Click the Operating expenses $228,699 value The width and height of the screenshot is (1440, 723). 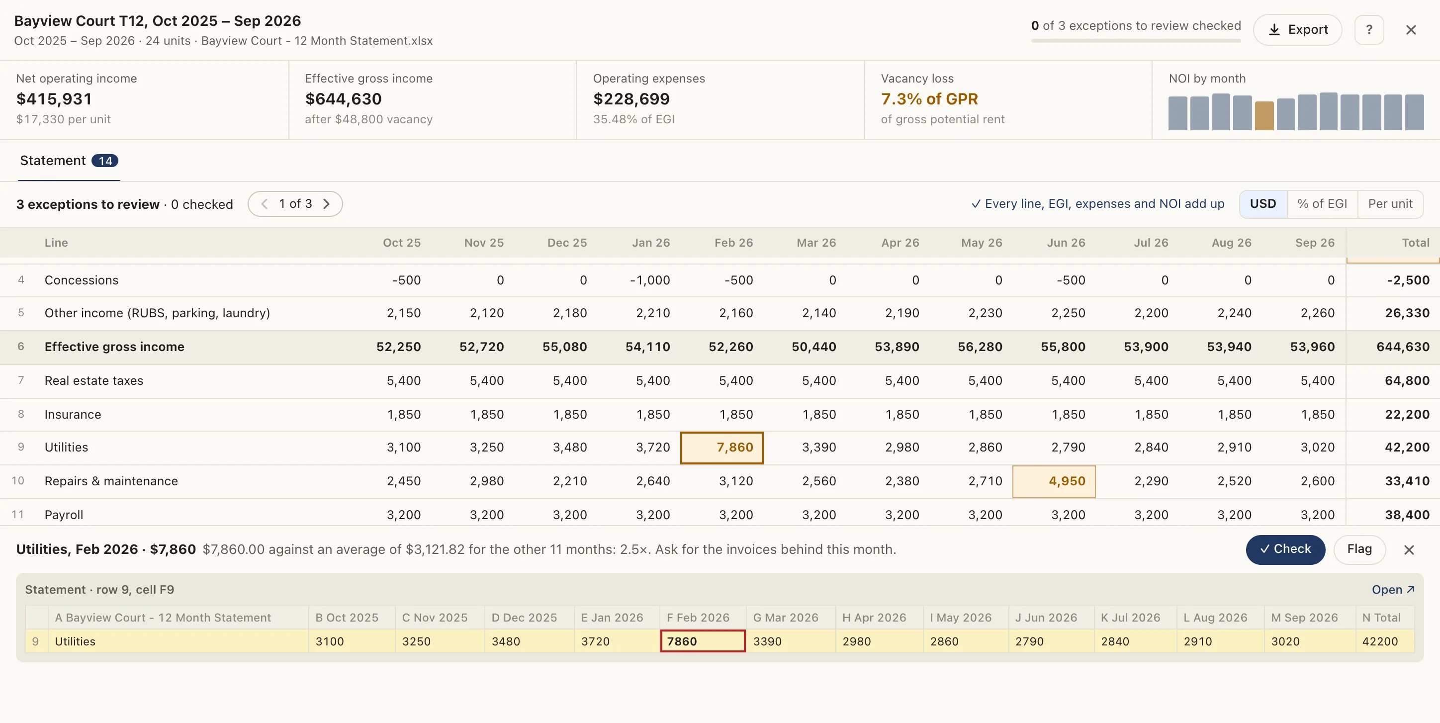tap(631, 99)
